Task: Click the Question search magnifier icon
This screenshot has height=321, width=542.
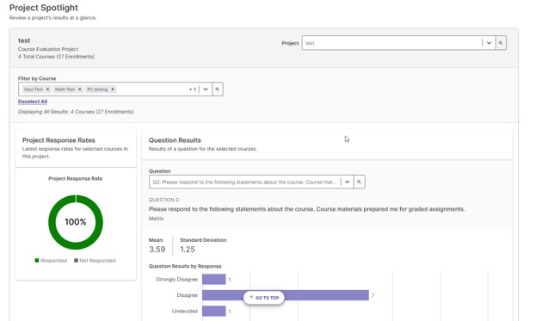Action: (359, 182)
